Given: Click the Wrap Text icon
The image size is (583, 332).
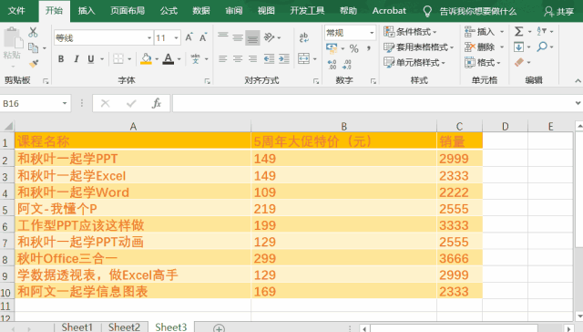Looking at the screenshot, I should pyautogui.click(x=303, y=37).
